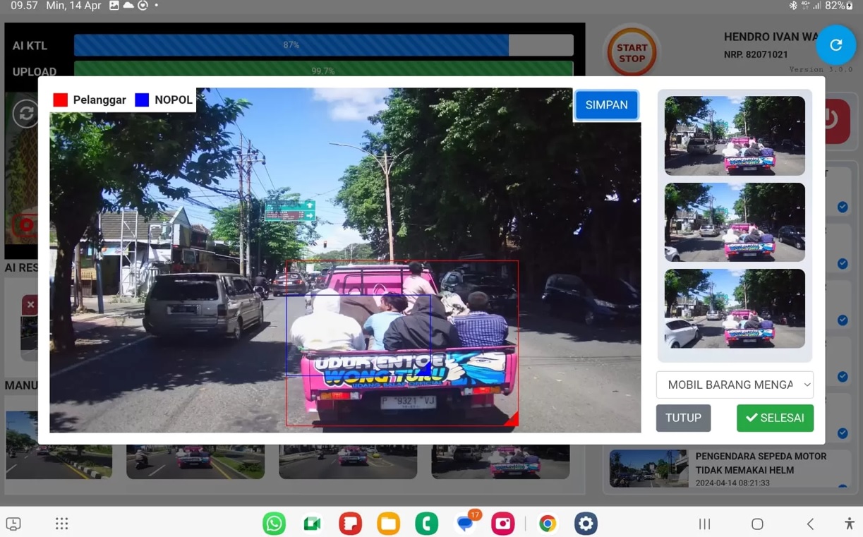Click the UPLOAD progress bar
The height and width of the screenshot is (537, 863).
tap(324, 71)
